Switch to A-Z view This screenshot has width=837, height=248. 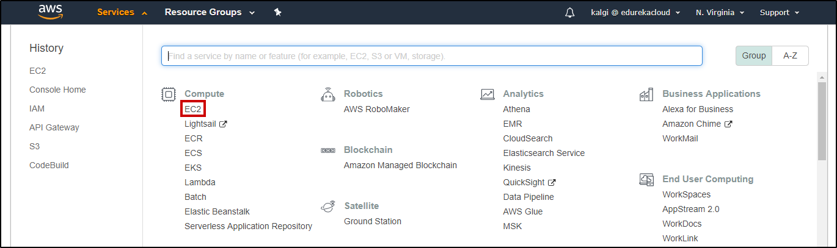tap(791, 55)
